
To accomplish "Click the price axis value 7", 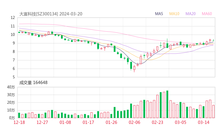I will tap(14, 60).
